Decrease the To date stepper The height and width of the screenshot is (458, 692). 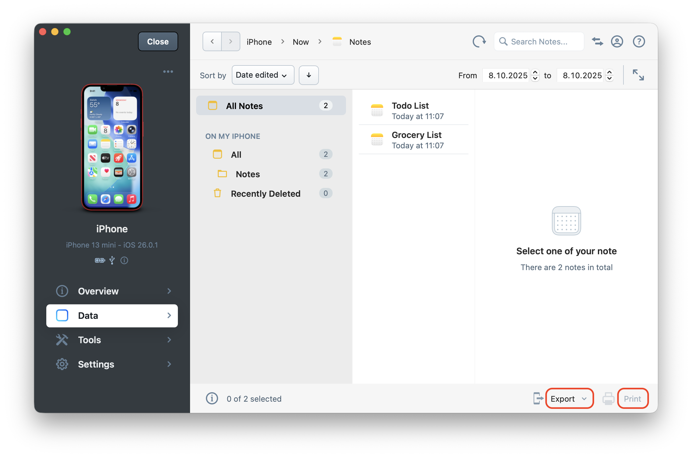[609, 78]
